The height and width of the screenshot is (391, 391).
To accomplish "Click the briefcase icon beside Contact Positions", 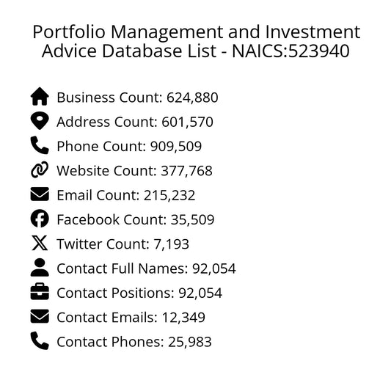I will pyautogui.click(x=40, y=291).
